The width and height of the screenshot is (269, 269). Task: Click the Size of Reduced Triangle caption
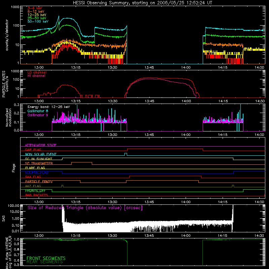tap(85, 208)
